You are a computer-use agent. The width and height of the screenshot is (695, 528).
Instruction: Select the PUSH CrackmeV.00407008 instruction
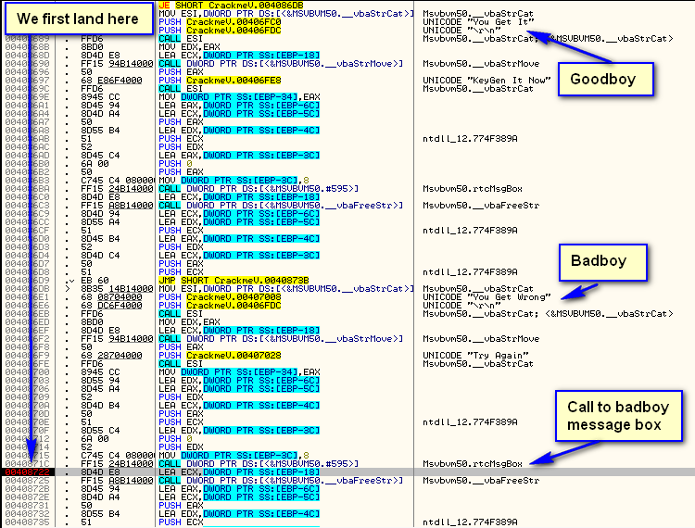(220, 297)
